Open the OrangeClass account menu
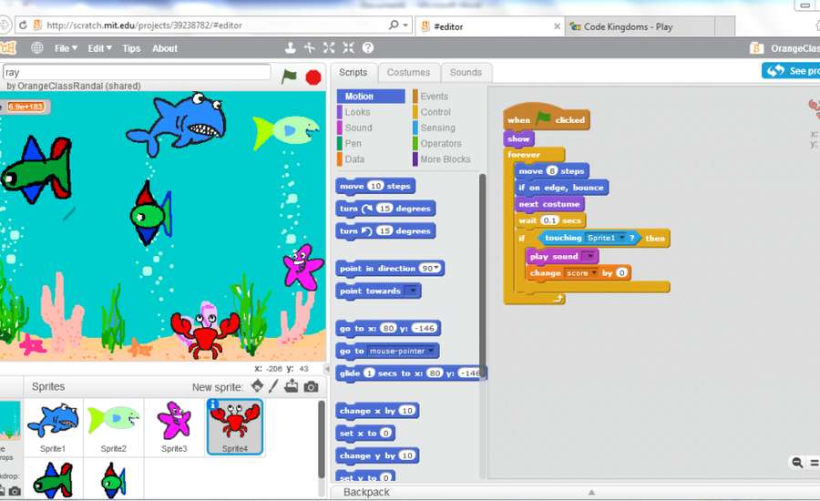Image resolution: width=820 pixels, height=501 pixels. (x=794, y=48)
